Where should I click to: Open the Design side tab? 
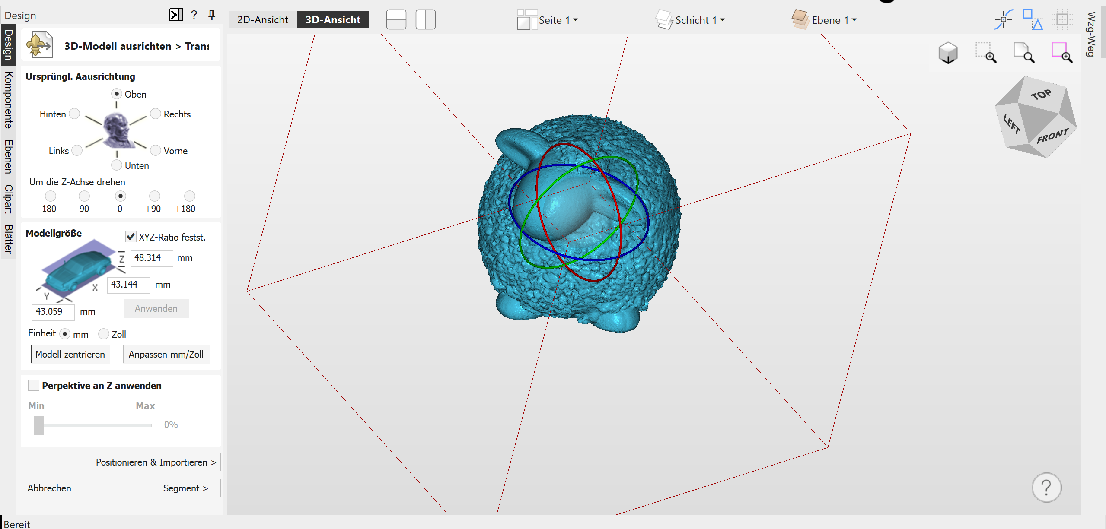(x=8, y=44)
